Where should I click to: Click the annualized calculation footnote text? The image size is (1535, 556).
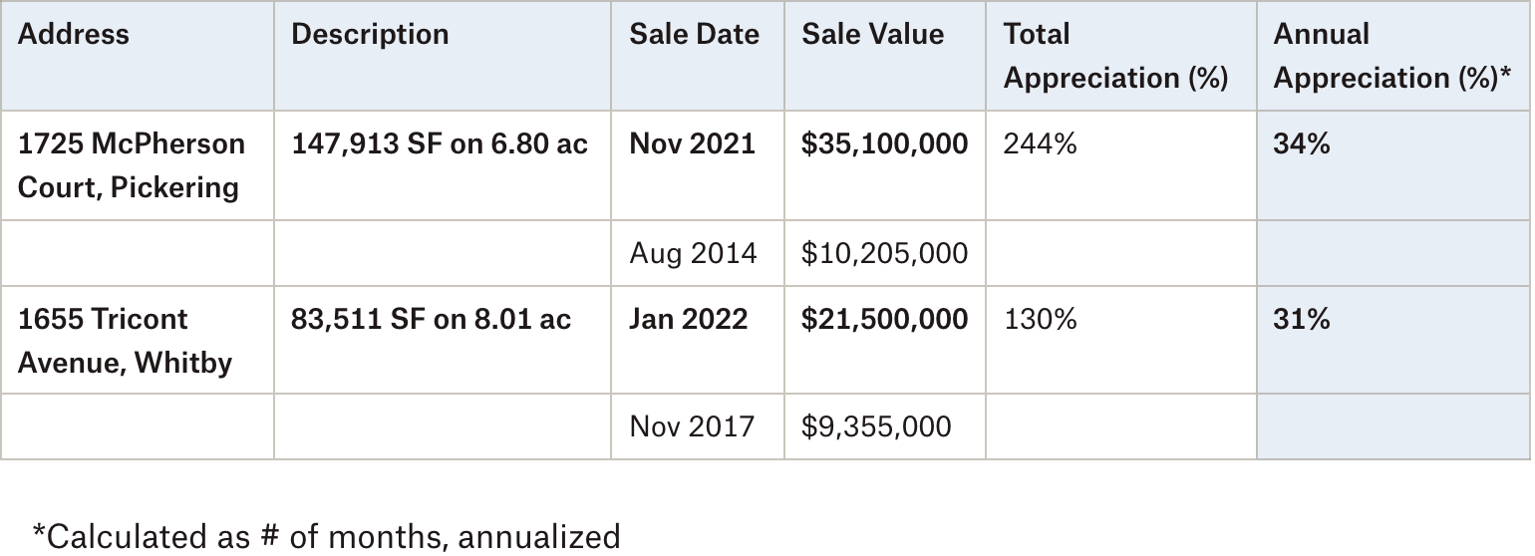[x=326, y=536]
